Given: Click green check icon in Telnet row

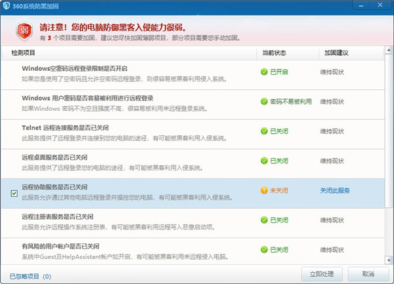Looking at the screenshot, I should tap(264, 131).
